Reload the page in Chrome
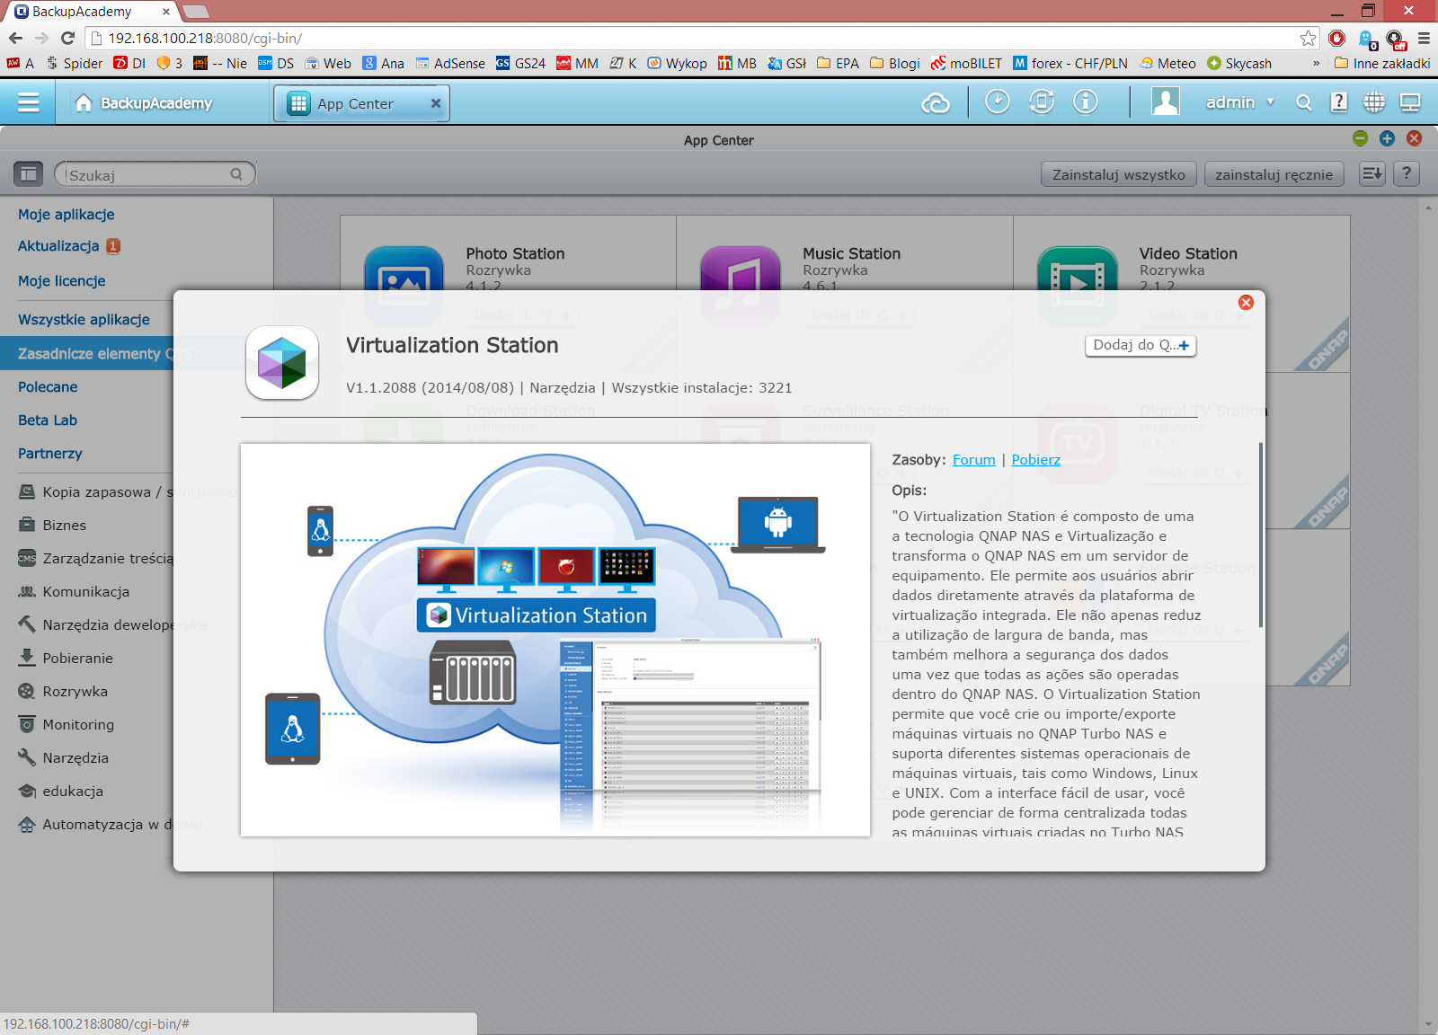1438x1035 pixels. click(67, 38)
